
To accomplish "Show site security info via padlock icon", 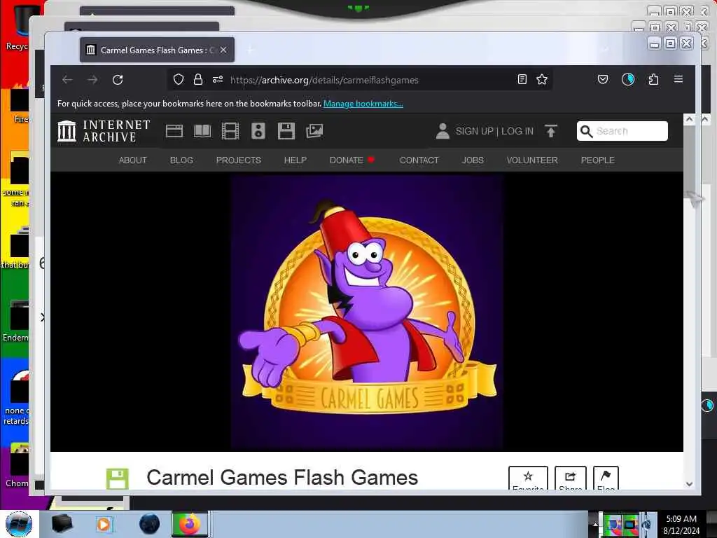I will pos(198,80).
